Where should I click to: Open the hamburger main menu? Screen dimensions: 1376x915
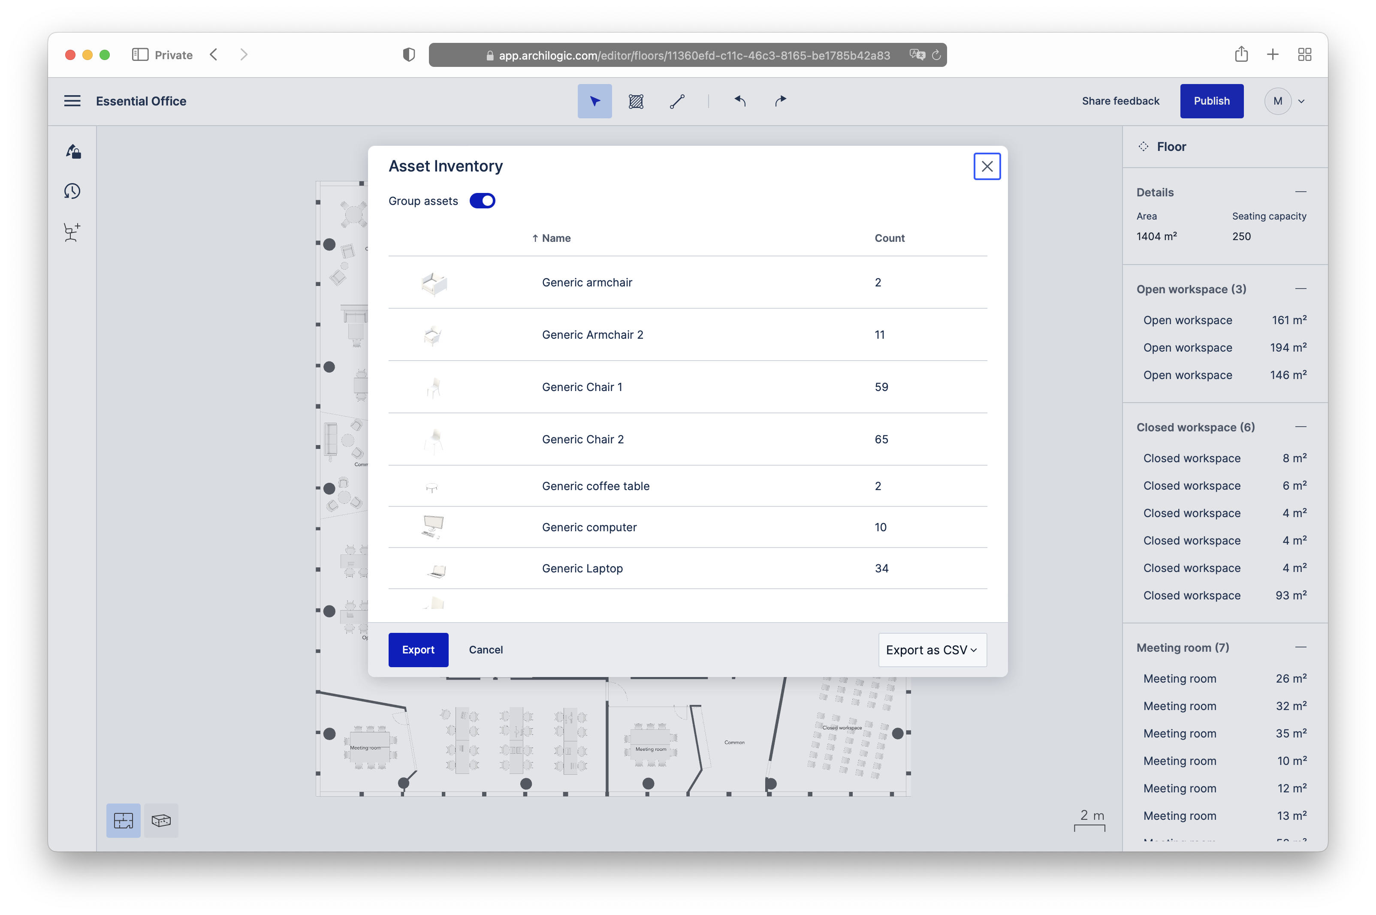point(72,101)
